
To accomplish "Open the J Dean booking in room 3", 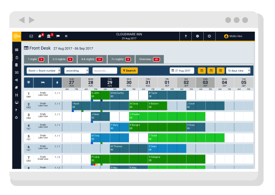I will click(100, 116).
